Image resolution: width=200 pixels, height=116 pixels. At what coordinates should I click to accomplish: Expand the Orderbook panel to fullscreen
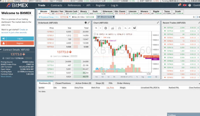[x=89, y=23]
